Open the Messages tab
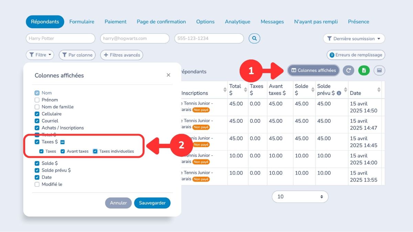This screenshot has height=232, width=413. 272,22
